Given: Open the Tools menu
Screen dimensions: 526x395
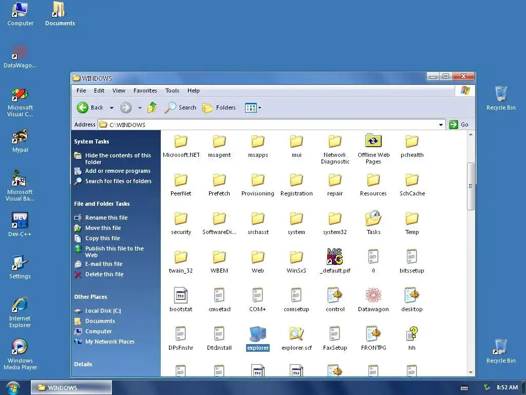Looking at the screenshot, I should [x=172, y=91].
